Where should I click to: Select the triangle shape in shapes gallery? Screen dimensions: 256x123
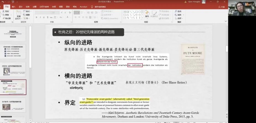128,15
